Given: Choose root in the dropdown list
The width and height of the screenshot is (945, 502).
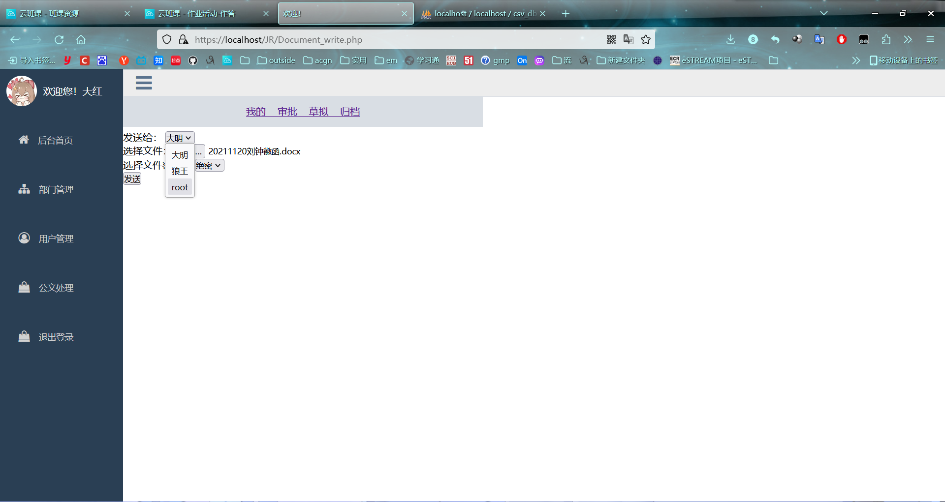Looking at the screenshot, I should [180, 187].
